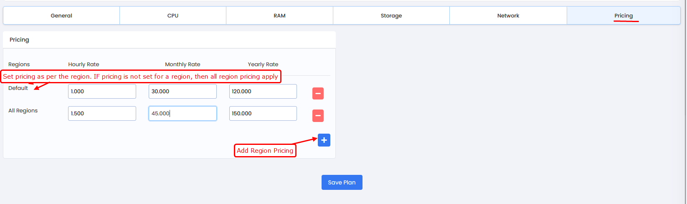This screenshot has height=204, width=687.
Task: Remove the All Regions pricing row
Action: 318,115
